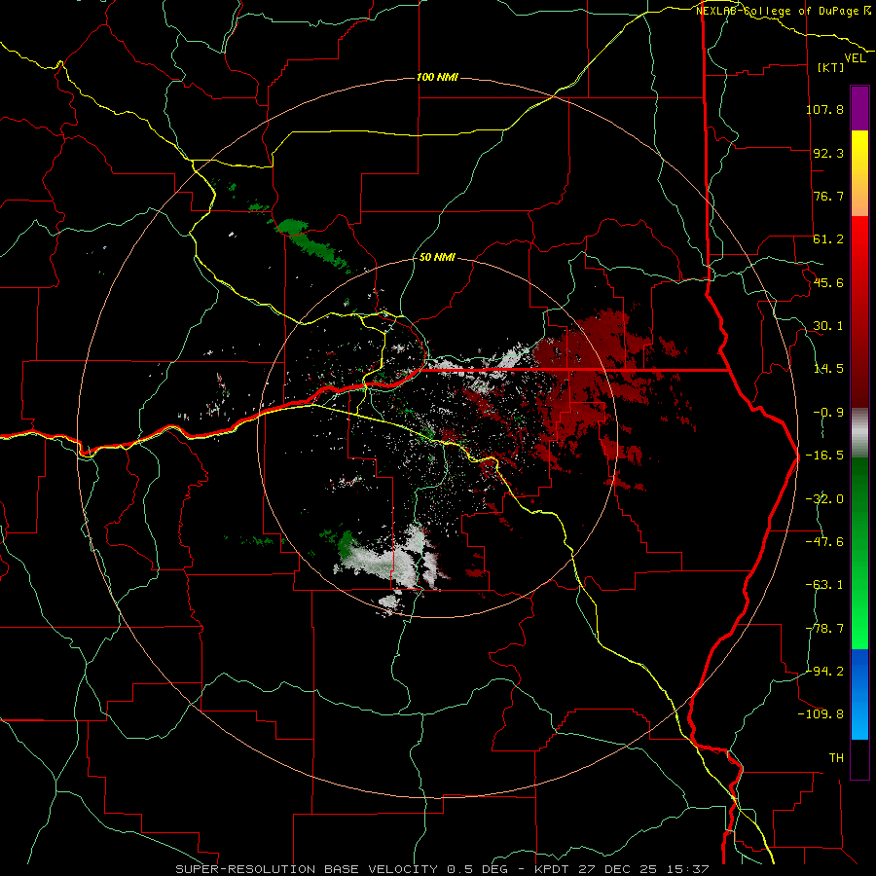
Task: Click the [KT] units label
Action: click(830, 67)
